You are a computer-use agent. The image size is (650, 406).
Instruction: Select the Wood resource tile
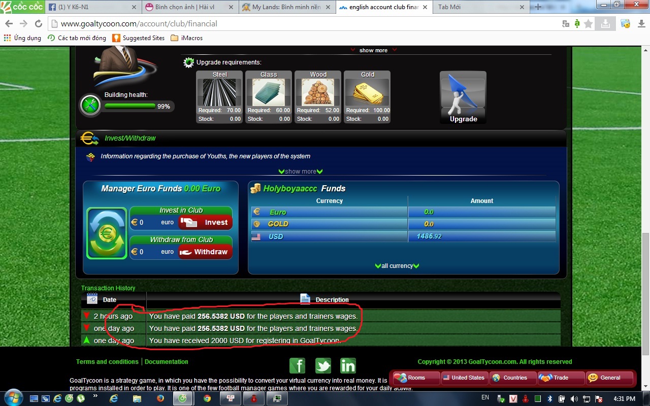318,97
